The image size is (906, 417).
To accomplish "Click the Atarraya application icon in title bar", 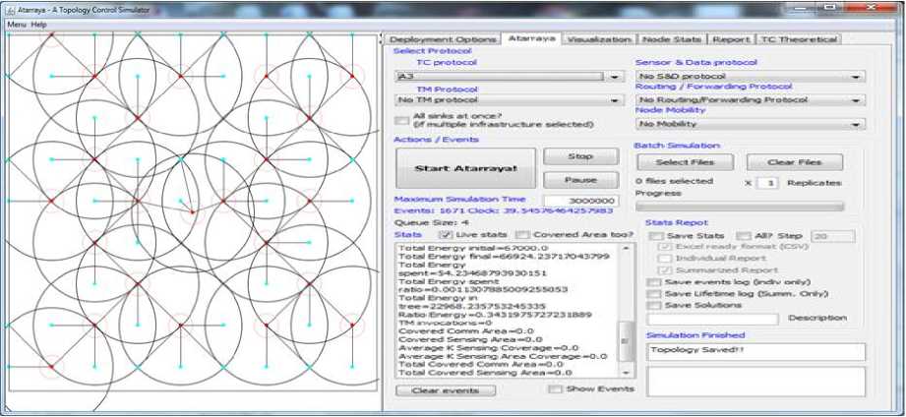I will click(x=8, y=7).
